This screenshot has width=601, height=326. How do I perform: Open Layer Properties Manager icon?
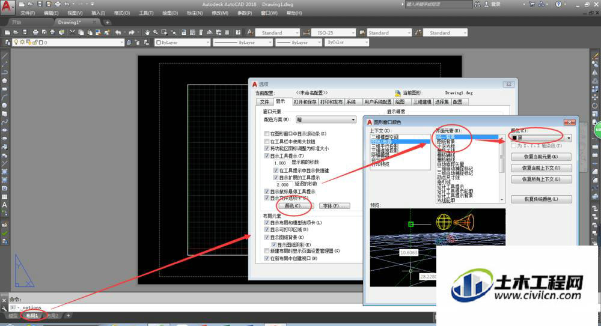(x=8, y=43)
